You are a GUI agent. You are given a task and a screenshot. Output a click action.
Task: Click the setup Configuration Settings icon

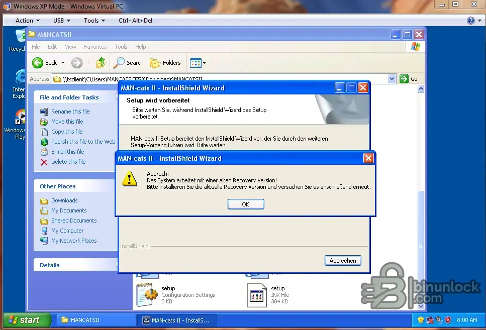point(147,295)
